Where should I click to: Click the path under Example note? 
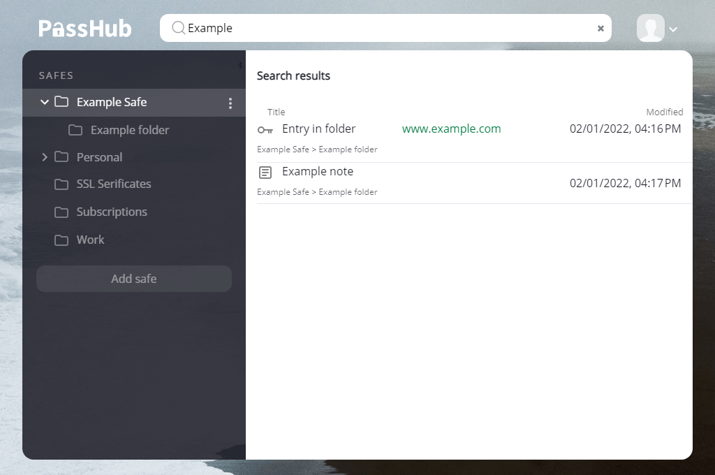click(317, 192)
